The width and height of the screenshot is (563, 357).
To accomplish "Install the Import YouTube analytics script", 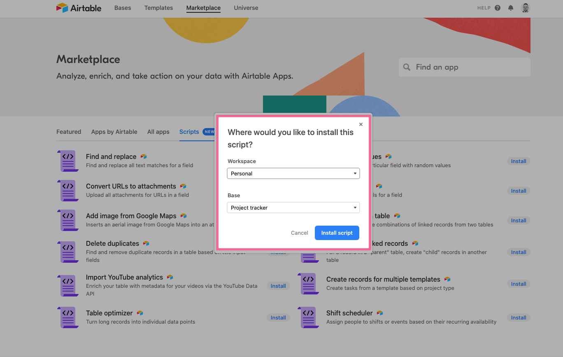I will pyautogui.click(x=278, y=286).
